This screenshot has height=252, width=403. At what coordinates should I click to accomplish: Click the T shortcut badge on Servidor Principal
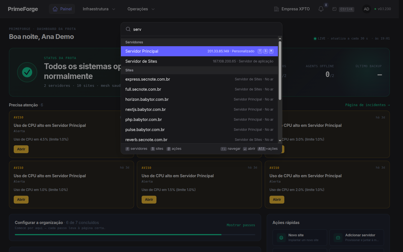(x=260, y=51)
